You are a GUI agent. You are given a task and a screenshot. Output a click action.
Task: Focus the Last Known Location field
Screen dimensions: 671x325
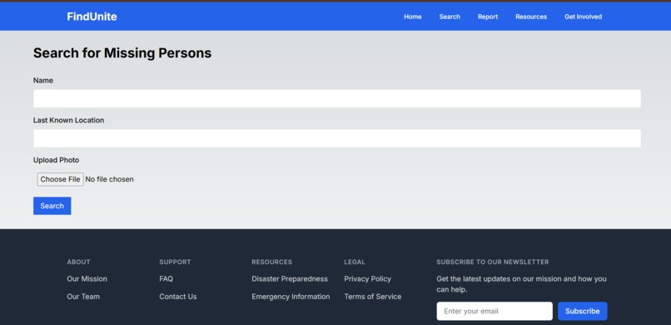337,138
